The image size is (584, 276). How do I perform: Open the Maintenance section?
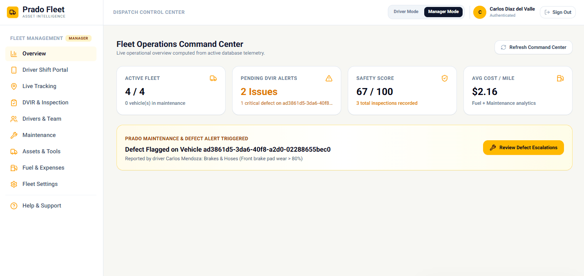(51, 135)
